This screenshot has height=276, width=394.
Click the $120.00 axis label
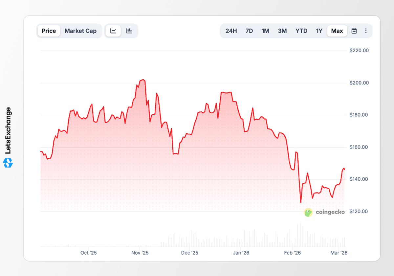click(360, 212)
